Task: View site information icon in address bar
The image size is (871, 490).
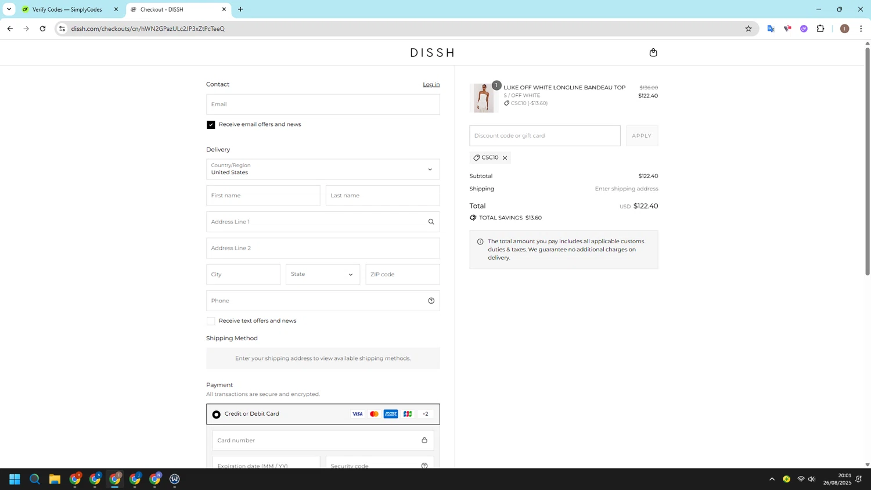Action: [62, 28]
